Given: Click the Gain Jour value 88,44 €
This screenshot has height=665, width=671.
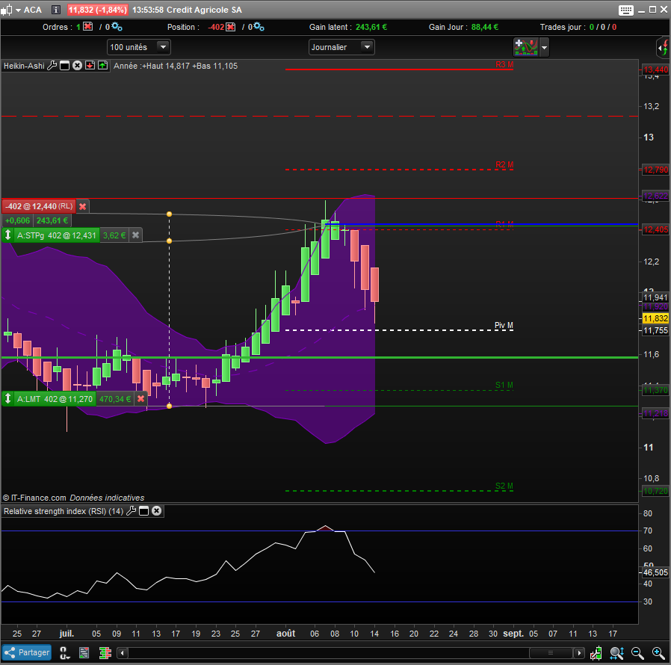Looking at the screenshot, I should [x=485, y=27].
